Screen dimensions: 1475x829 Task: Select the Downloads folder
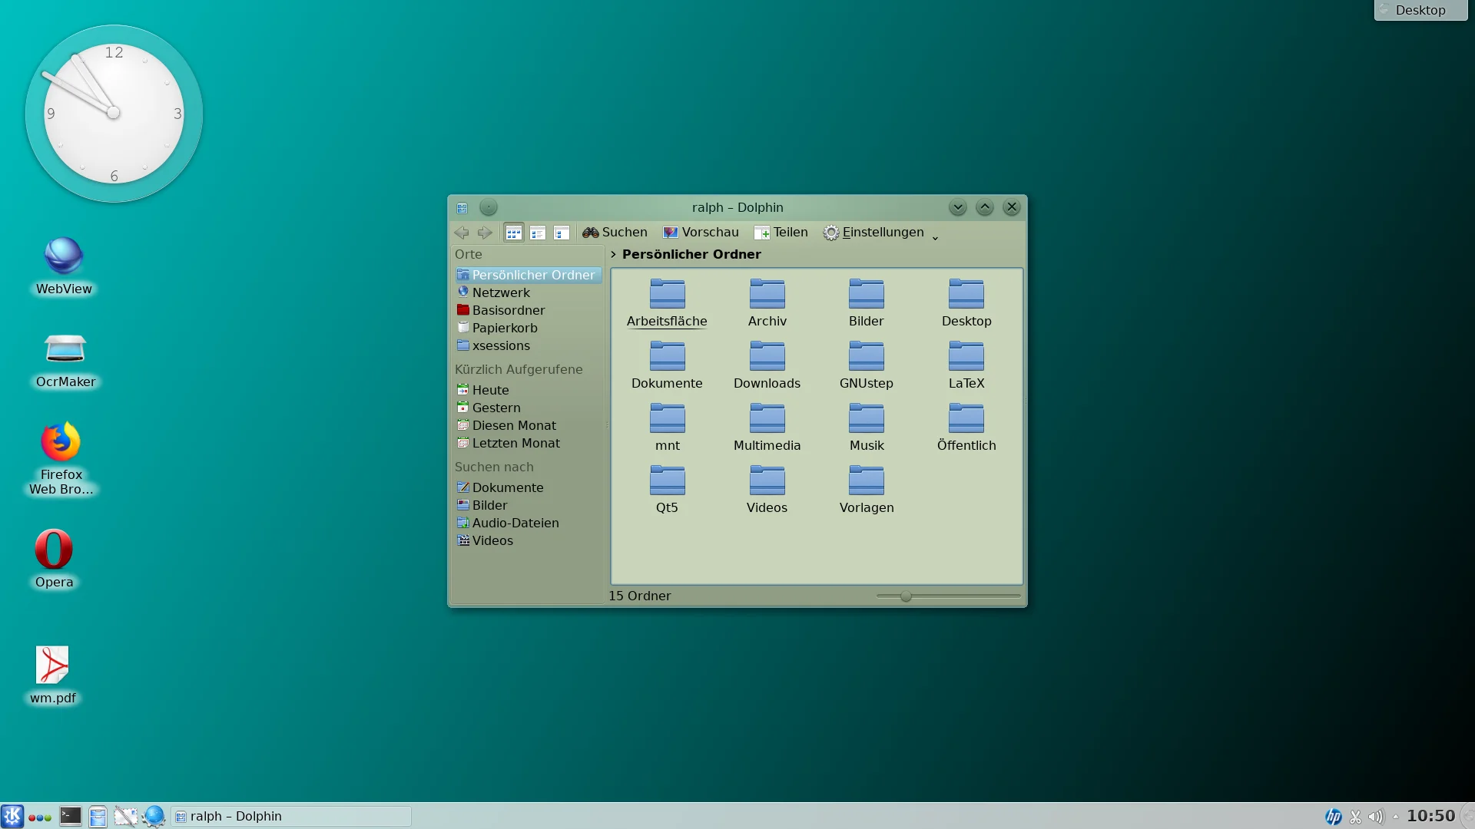[x=767, y=365]
